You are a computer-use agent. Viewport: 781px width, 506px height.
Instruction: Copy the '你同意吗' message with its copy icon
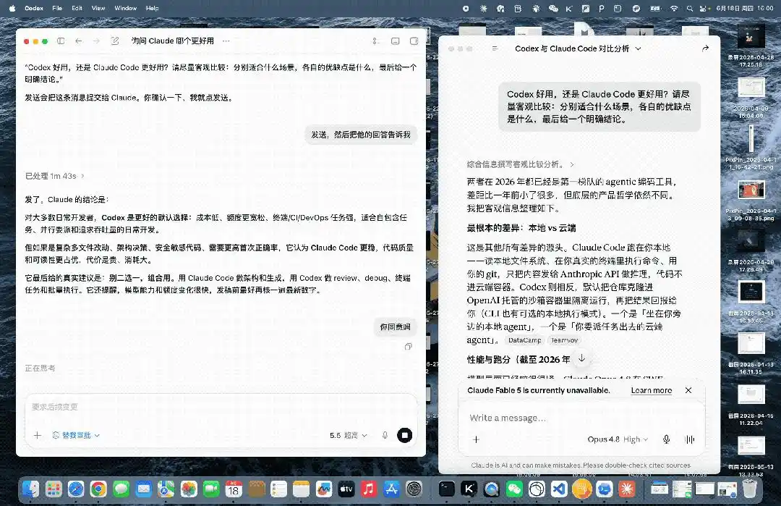point(409,347)
